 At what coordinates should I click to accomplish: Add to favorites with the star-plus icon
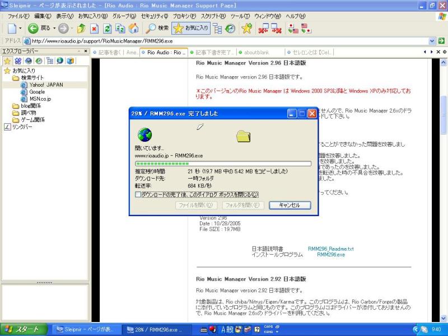(246, 29)
